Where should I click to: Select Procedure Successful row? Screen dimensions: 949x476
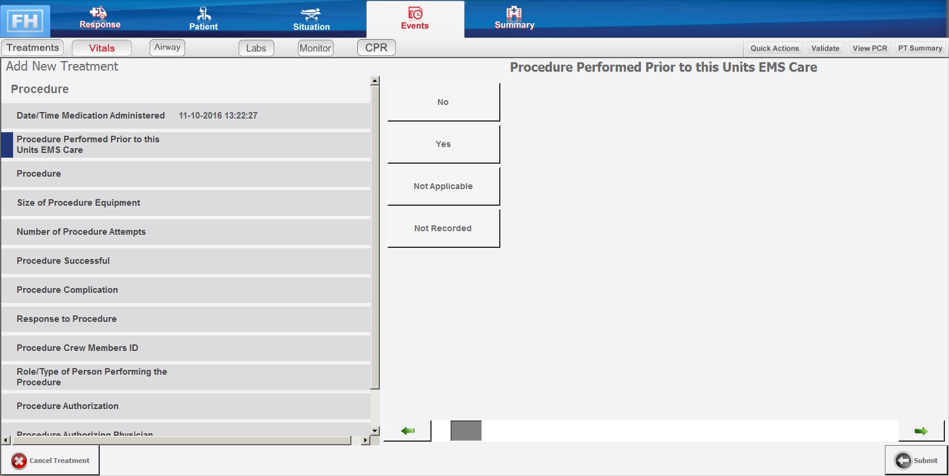(186, 261)
